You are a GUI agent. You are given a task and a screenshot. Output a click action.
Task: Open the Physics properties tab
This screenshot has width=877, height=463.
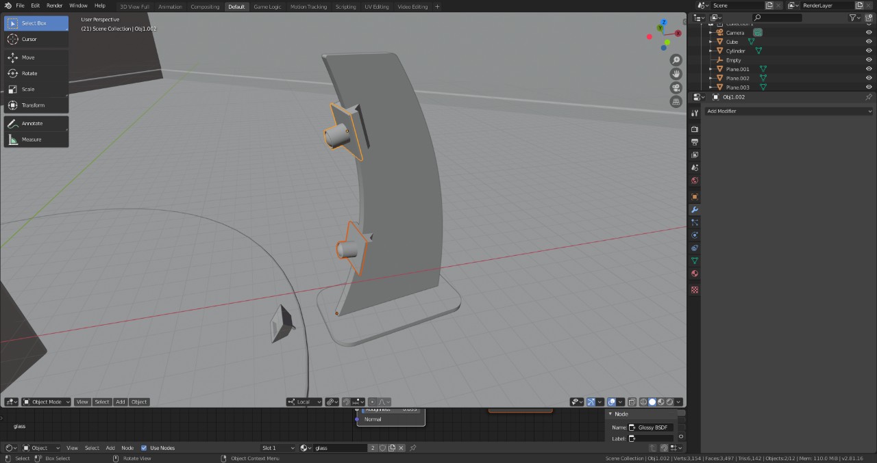695,235
